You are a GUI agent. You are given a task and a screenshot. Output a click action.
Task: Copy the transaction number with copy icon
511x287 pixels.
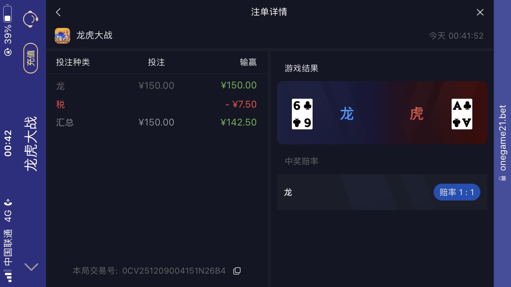pyautogui.click(x=237, y=271)
